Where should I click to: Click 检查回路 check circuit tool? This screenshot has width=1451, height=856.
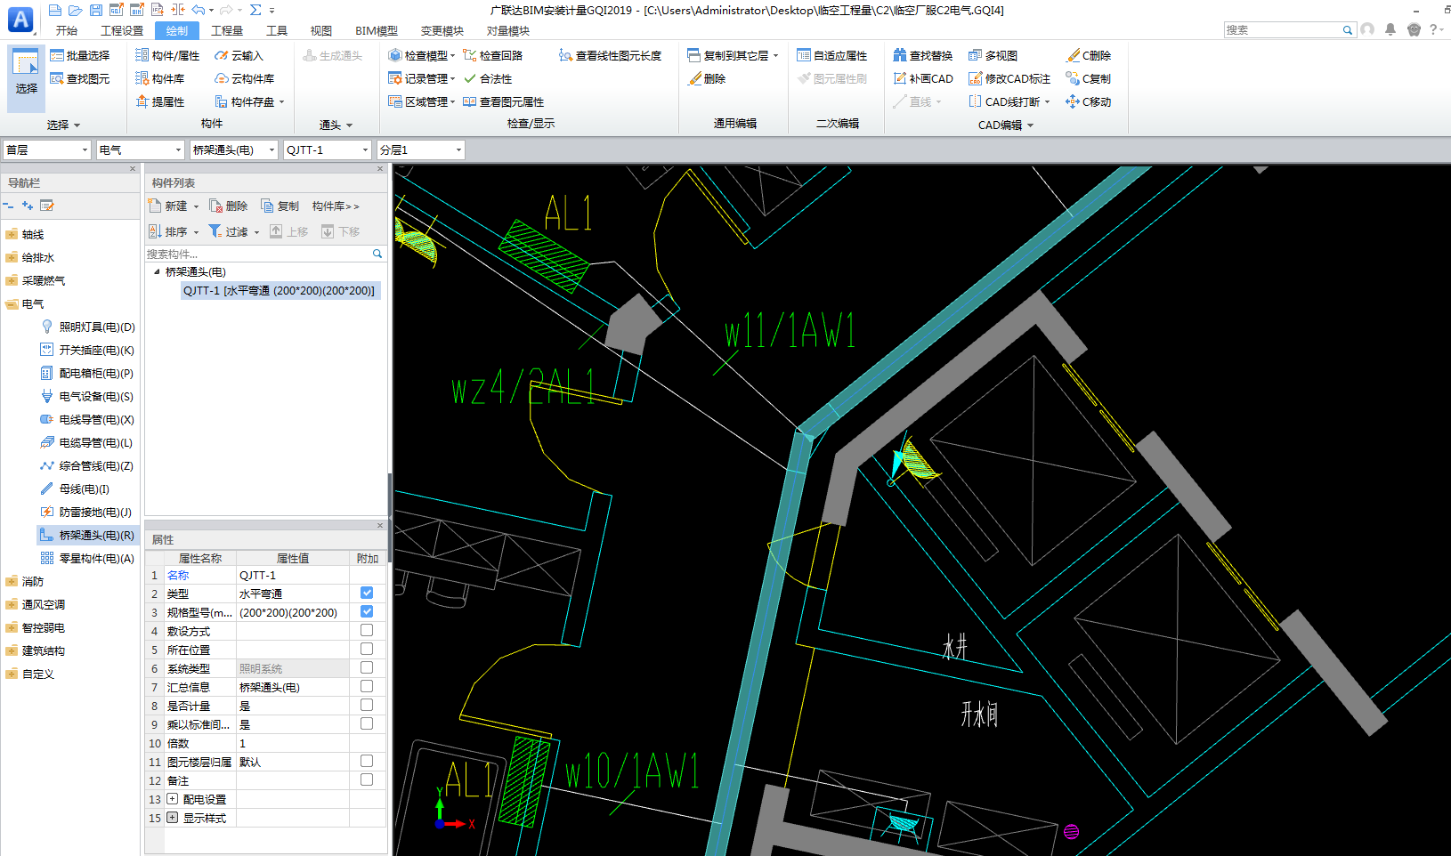(492, 55)
